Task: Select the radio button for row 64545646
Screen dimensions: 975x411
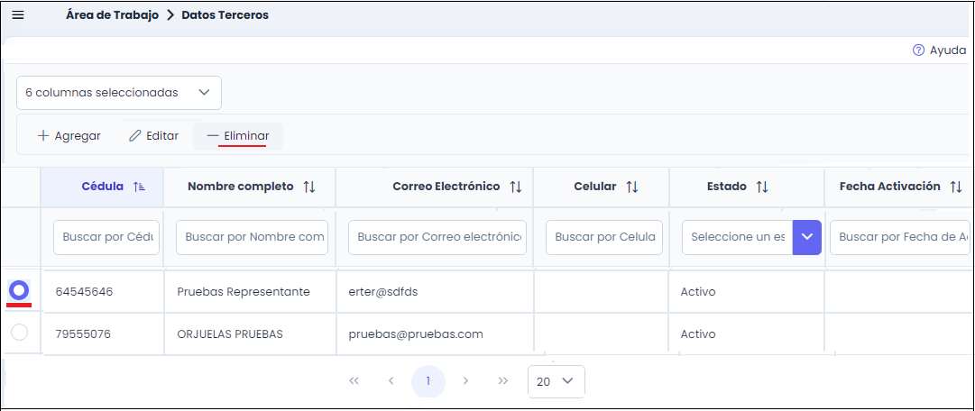Action: [x=19, y=290]
